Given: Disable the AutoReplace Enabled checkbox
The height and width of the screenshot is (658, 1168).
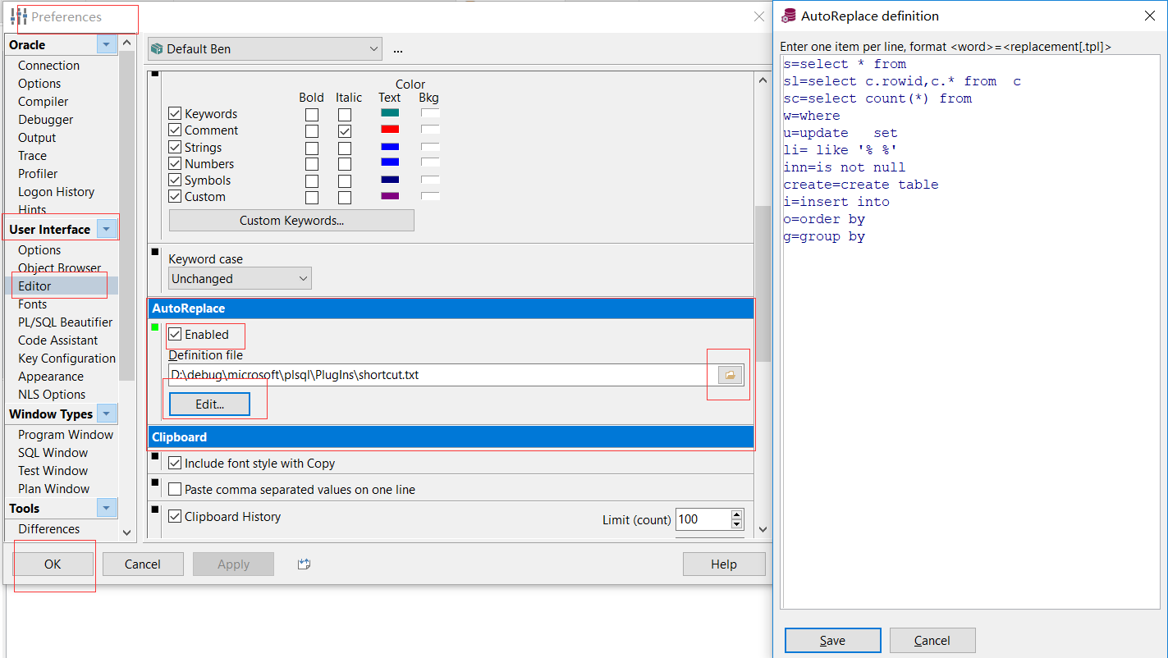Looking at the screenshot, I should click(174, 334).
